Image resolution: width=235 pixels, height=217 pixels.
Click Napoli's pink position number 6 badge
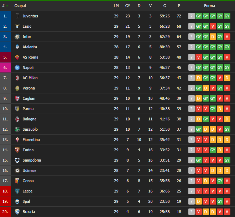tap(5, 67)
